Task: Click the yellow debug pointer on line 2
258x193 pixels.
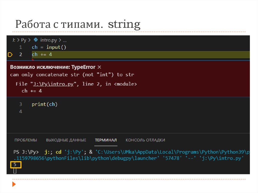Action: coord(10,54)
